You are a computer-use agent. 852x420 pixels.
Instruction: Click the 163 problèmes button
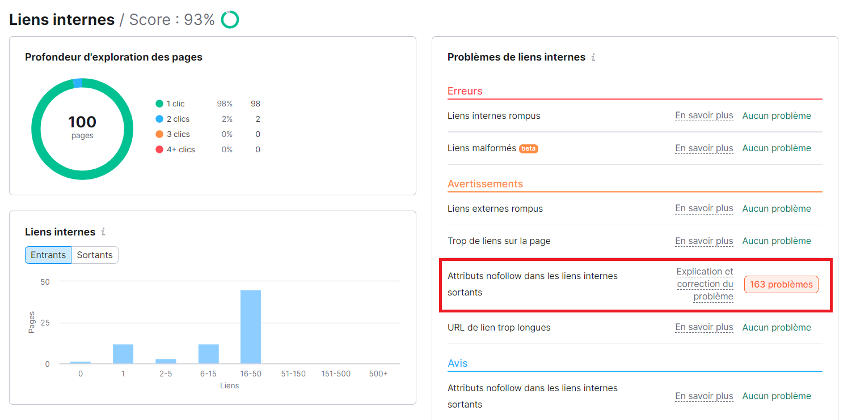[x=781, y=284]
